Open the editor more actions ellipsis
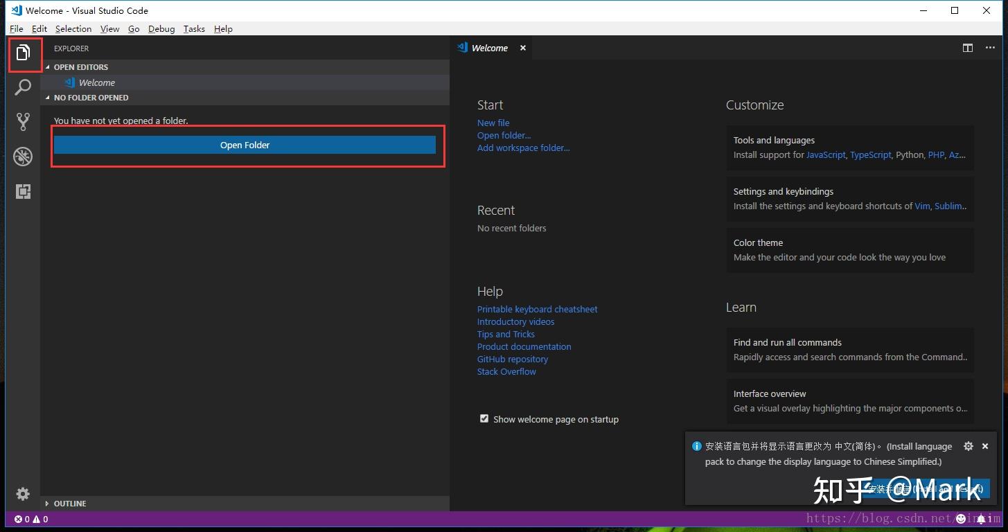This screenshot has height=532, width=1008. (990, 48)
